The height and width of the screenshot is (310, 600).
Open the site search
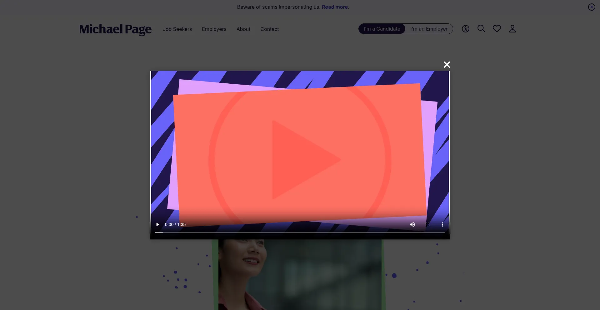coord(481,29)
